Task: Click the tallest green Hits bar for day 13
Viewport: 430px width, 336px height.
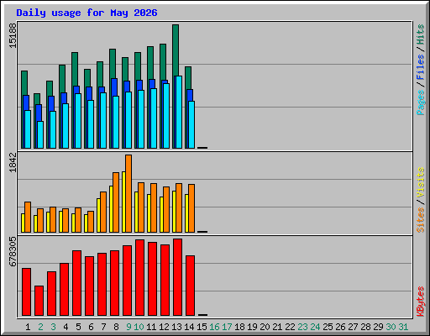Action: click(x=176, y=50)
